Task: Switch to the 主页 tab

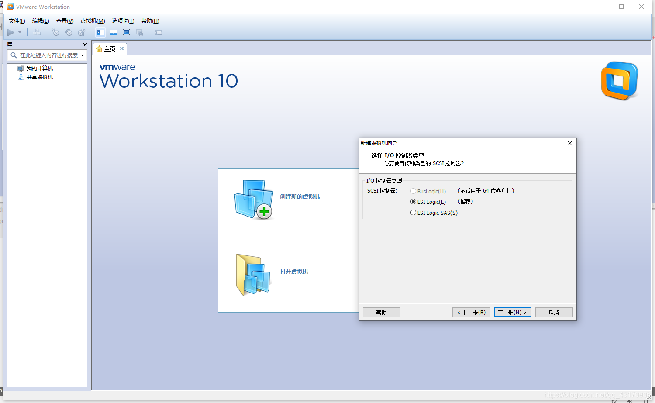Action: click(110, 49)
